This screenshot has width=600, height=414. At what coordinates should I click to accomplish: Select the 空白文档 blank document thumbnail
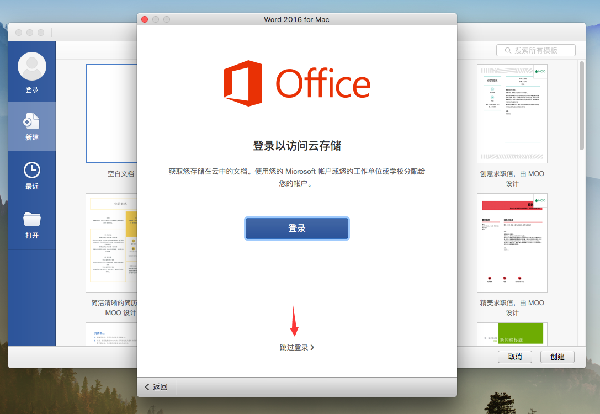click(x=111, y=114)
